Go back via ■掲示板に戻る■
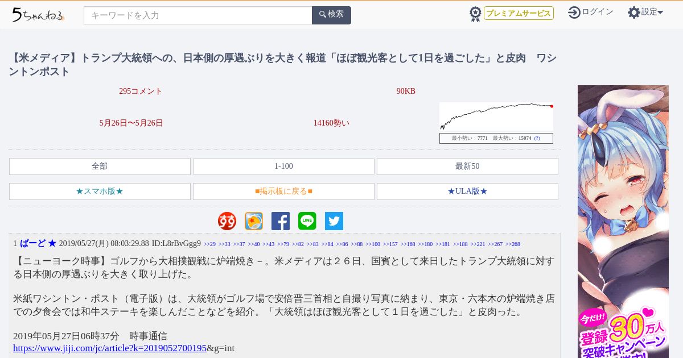 click(x=283, y=192)
